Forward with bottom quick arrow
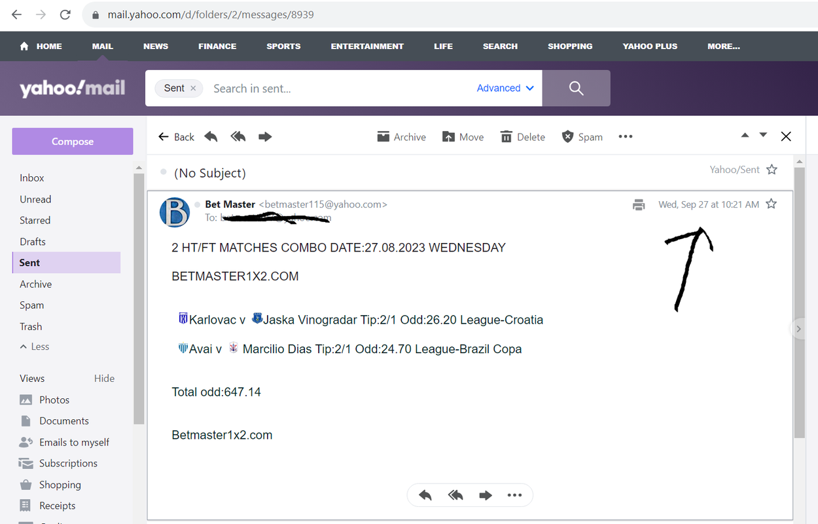 click(x=485, y=495)
